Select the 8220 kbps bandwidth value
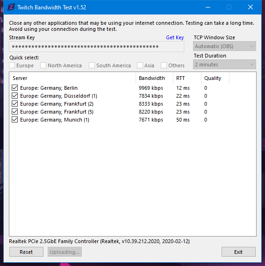The width and height of the screenshot is (265, 266). tap(151, 112)
